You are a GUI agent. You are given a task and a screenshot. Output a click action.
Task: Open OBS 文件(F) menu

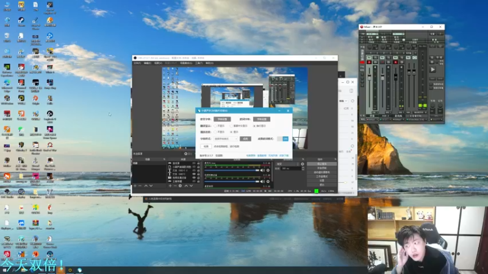[137, 63]
